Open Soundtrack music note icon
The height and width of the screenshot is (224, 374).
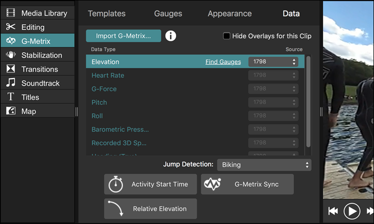coord(11,82)
